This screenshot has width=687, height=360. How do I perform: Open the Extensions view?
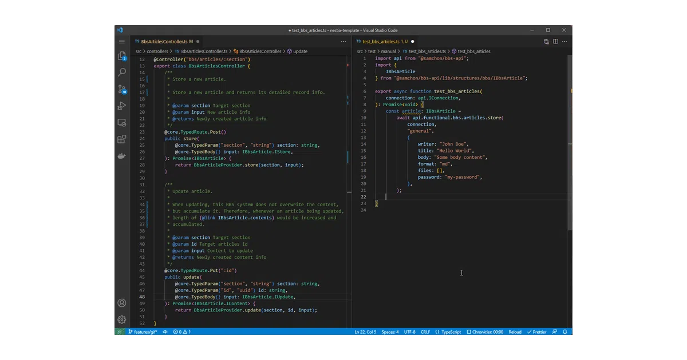(x=121, y=139)
